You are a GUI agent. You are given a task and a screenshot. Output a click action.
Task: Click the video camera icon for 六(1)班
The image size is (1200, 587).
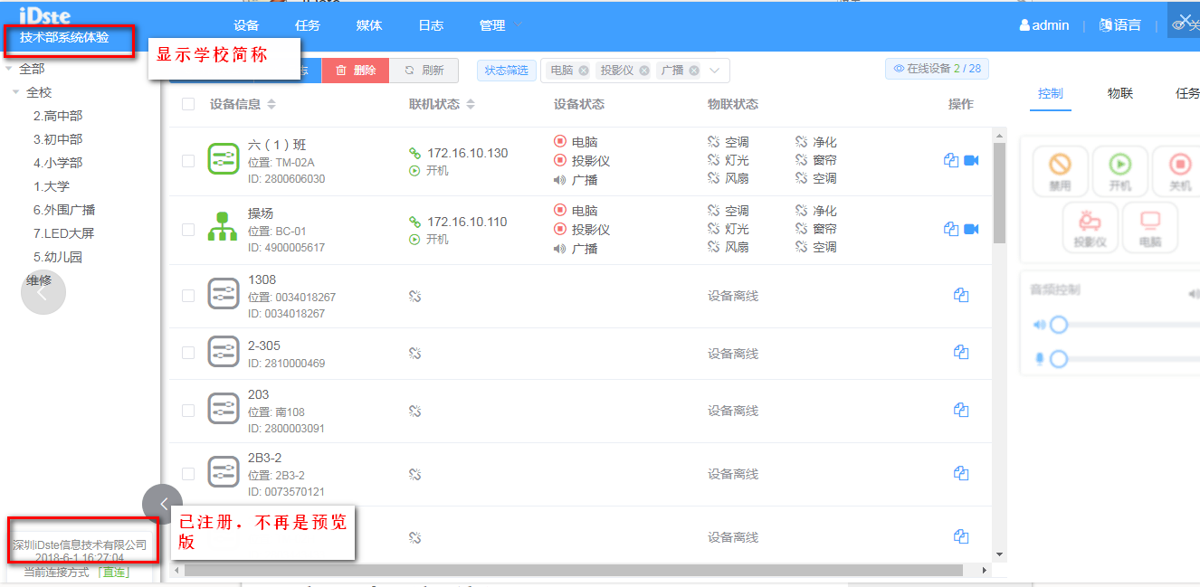[x=971, y=160]
